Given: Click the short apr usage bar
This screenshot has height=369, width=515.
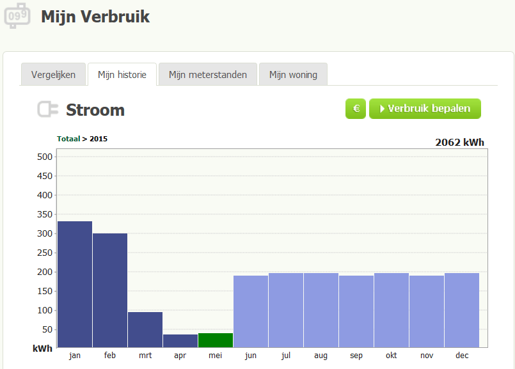Looking at the screenshot, I should point(180,340).
